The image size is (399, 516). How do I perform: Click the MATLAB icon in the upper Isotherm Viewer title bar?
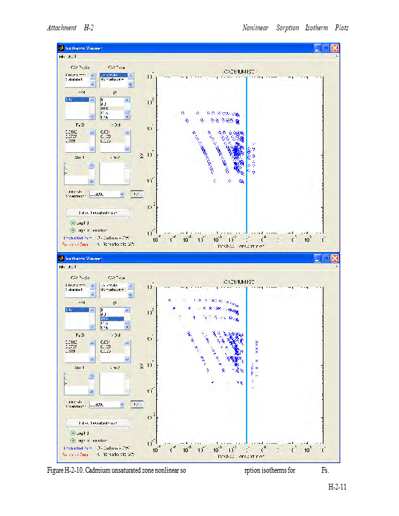pos(61,48)
